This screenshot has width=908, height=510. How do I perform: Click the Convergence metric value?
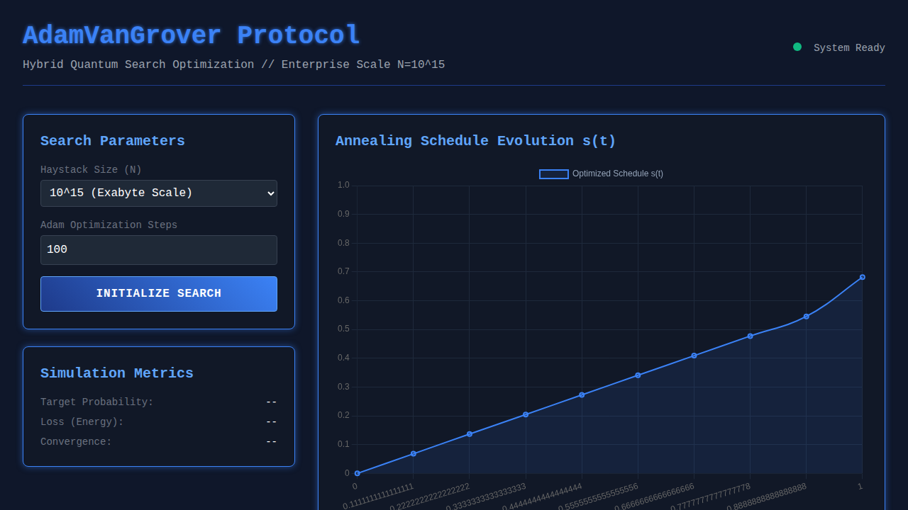pyautogui.click(x=271, y=442)
